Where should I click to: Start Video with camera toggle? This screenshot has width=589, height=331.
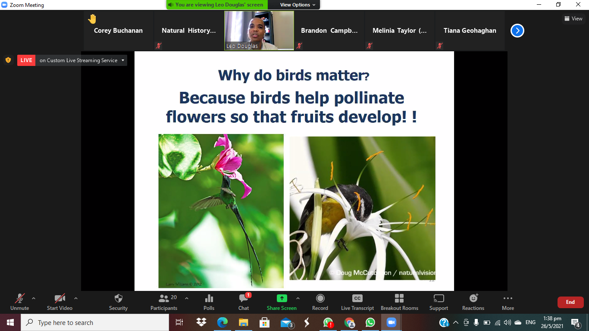[60, 302]
